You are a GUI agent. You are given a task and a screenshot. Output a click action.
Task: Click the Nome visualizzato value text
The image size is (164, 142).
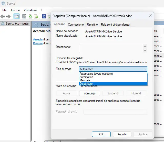tap(104, 36)
